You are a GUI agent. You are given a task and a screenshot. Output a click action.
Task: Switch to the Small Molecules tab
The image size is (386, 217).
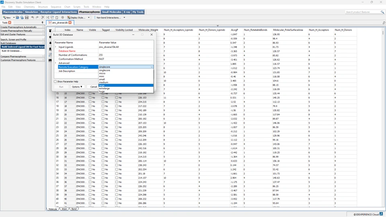pos(111,12)
